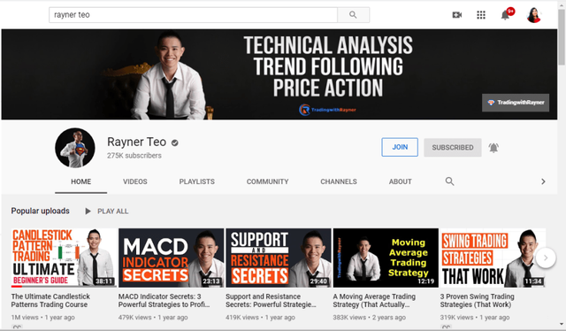Switch to the HOME tab
The image size is (566, 331).
coord(80,181)
